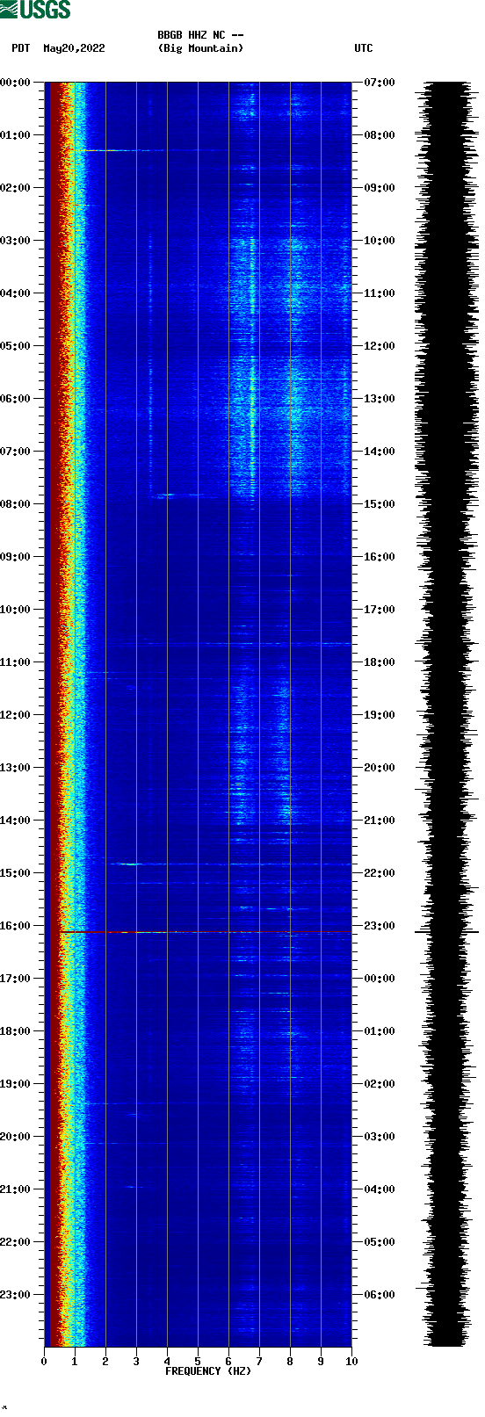Click the 10:00 UTC time label
This screenshot has width=485, height=1417.
pyautogui.click(x=380, y=241)
